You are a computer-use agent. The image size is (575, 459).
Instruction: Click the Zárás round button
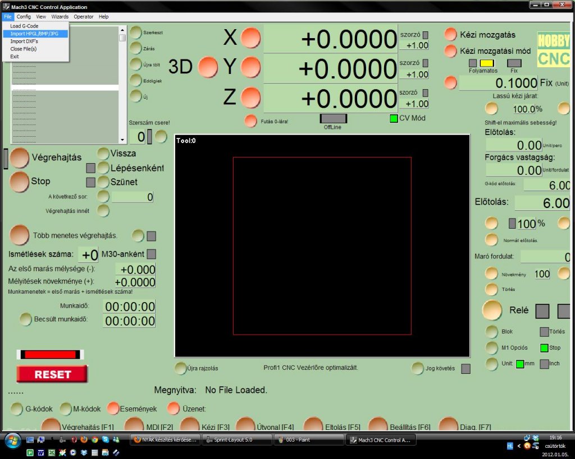click(136, 48)
